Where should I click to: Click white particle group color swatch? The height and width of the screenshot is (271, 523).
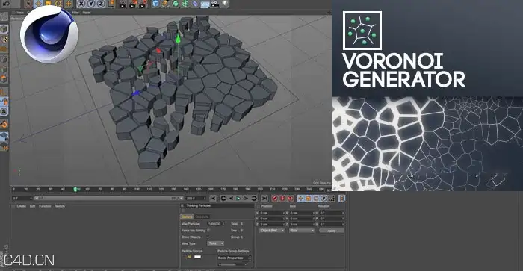(198, 257)
